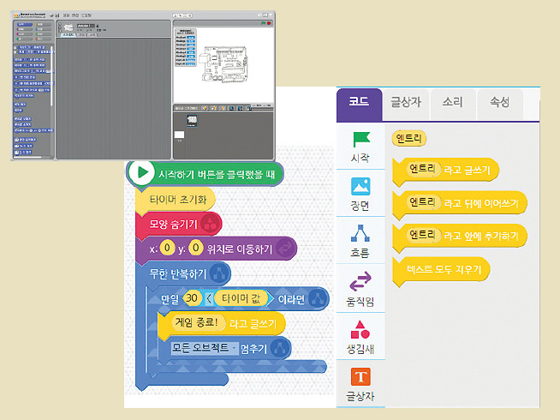Click sprite name field in S4A header
The image size is (560, 420).
(x=86, y=26)
